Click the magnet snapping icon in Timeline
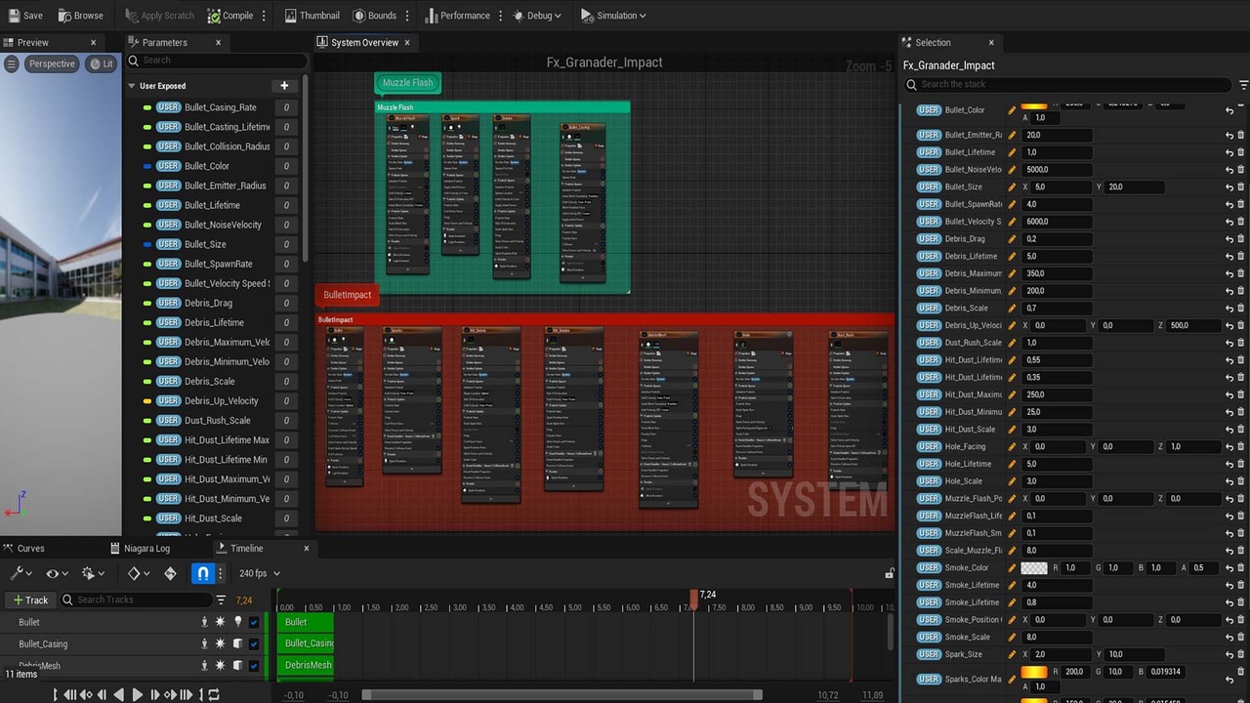The height and width of the screenshot is (703, 1250). [202, 573]
